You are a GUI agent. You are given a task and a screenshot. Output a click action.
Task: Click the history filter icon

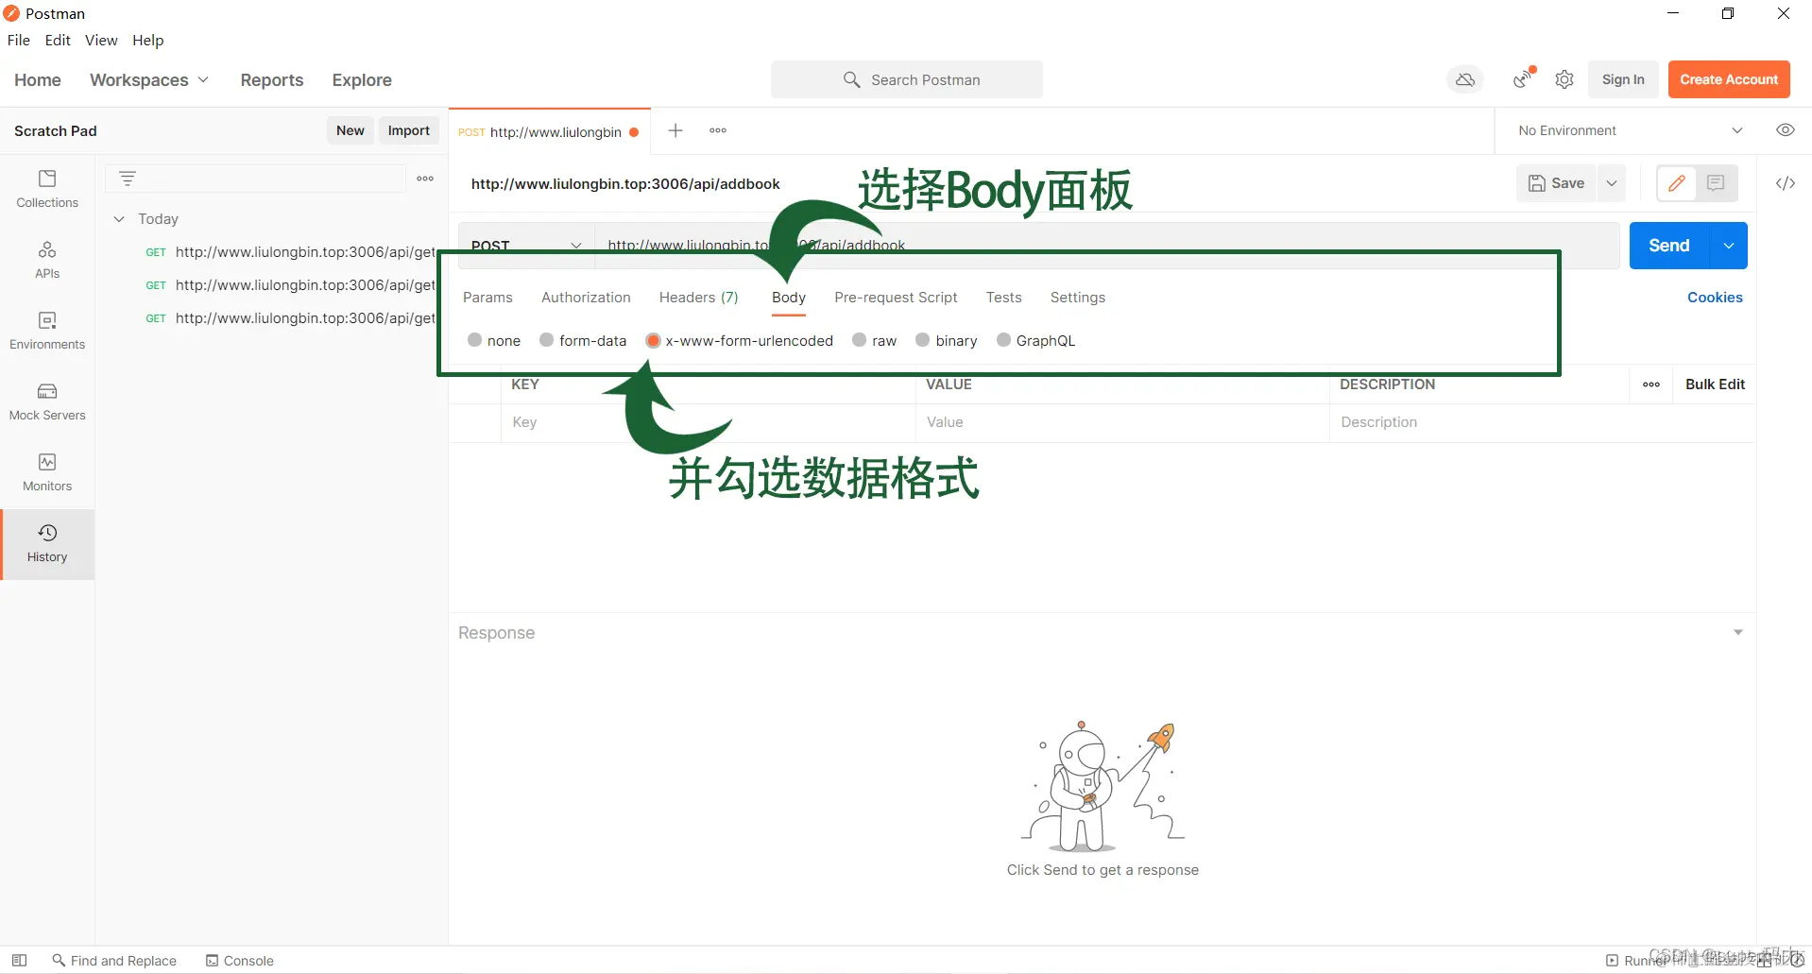(x=128, y=178)
